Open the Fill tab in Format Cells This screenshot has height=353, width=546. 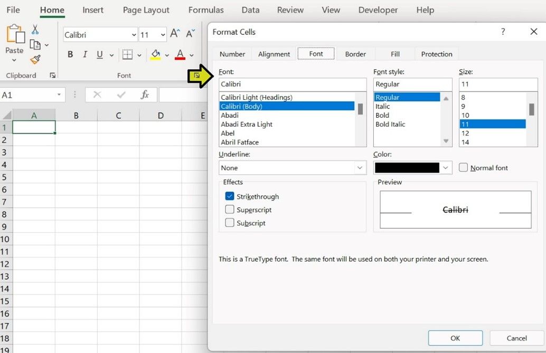(x=395, y=54)
